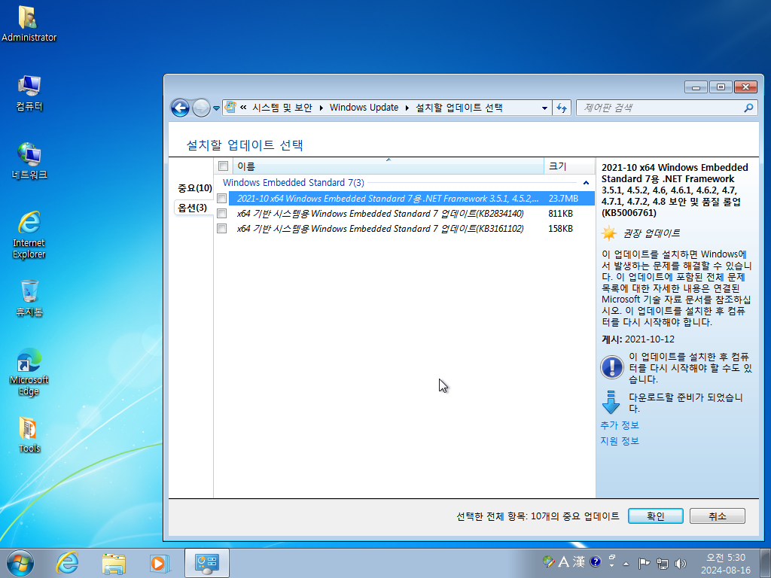Open Windows Explorer from the taskbar
Viewport: 771px width, 578px height.
pyautogui.click(x=113, y=563)
